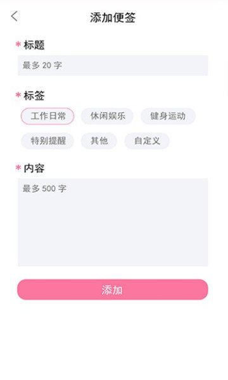Viewport: 228px width, 380px height.
Task: Click the red asterisk beside 内容
Action: [18, 167]
